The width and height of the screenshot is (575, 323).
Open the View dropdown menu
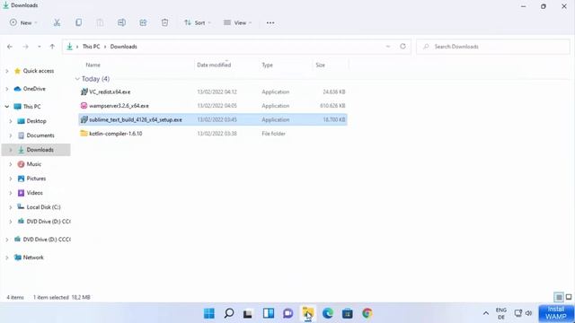(237, 22)
